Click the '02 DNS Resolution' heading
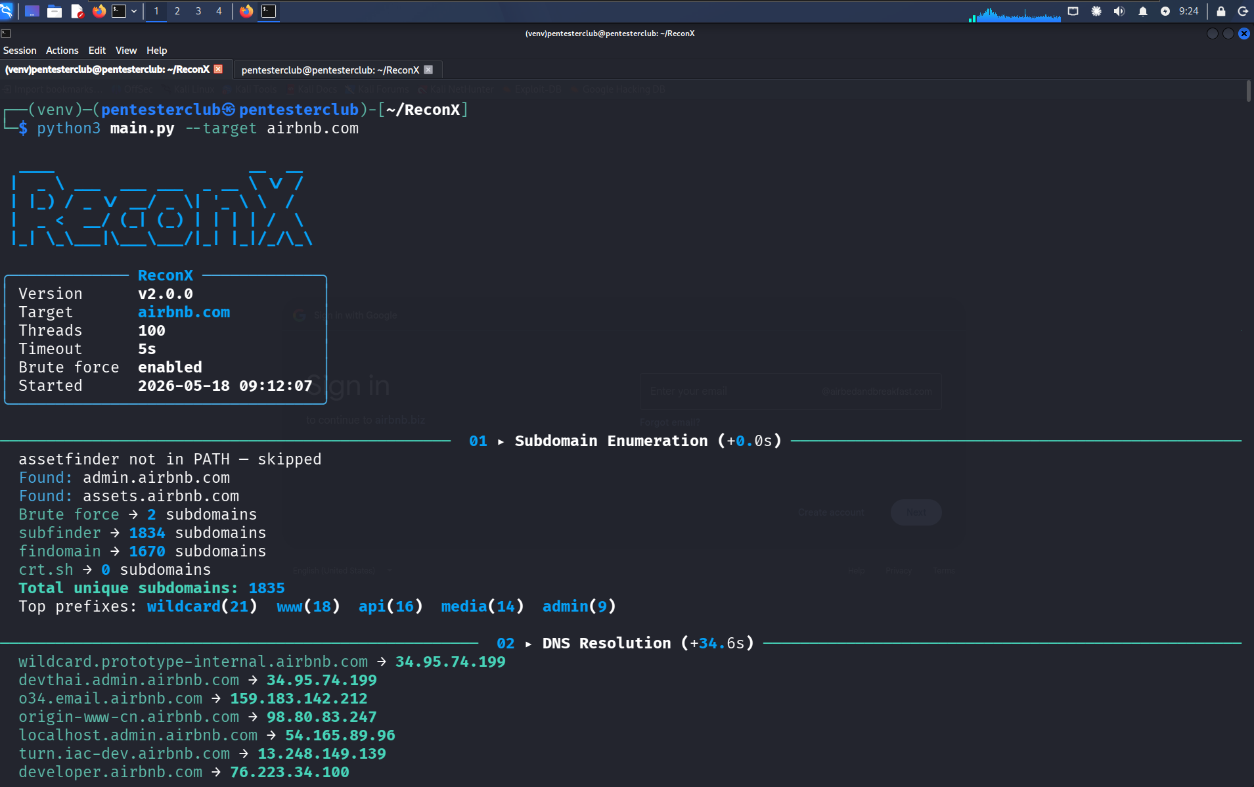 [625, 643]
